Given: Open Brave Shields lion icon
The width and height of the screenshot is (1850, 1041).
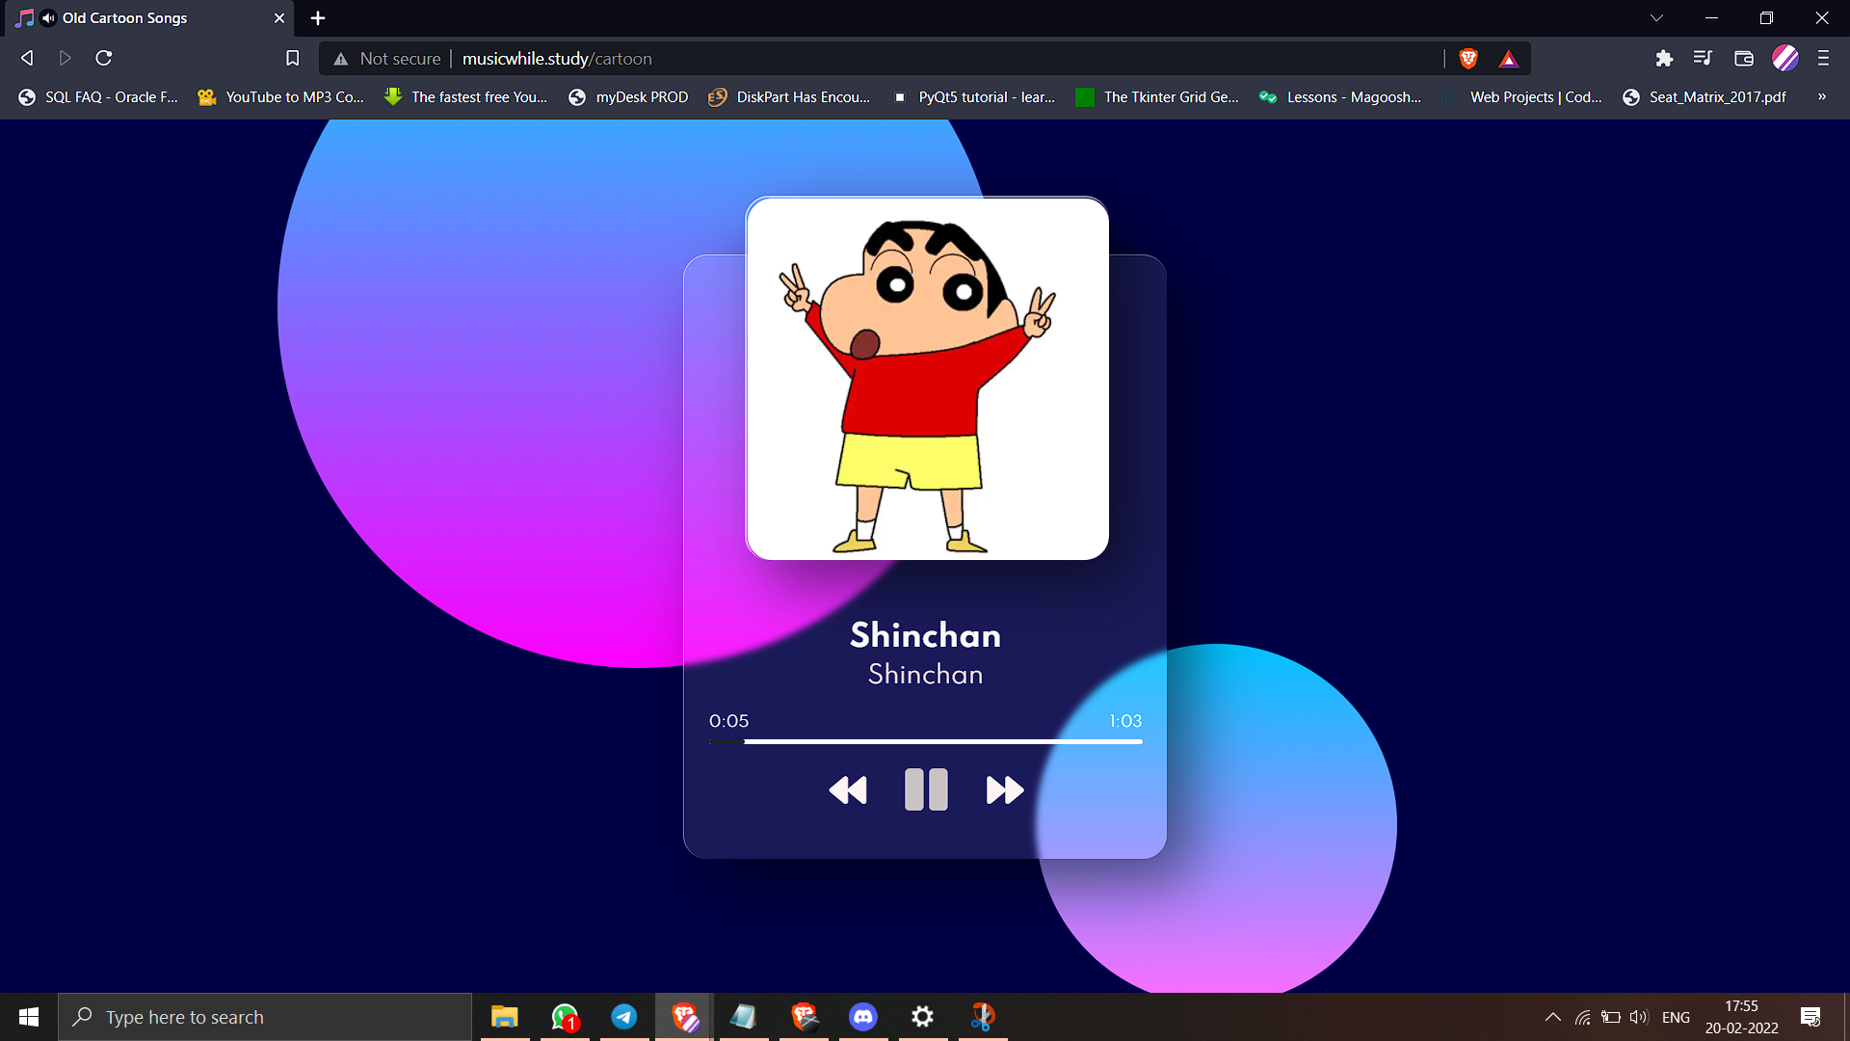Looking at the screenshot, I should pos(1468,59).
